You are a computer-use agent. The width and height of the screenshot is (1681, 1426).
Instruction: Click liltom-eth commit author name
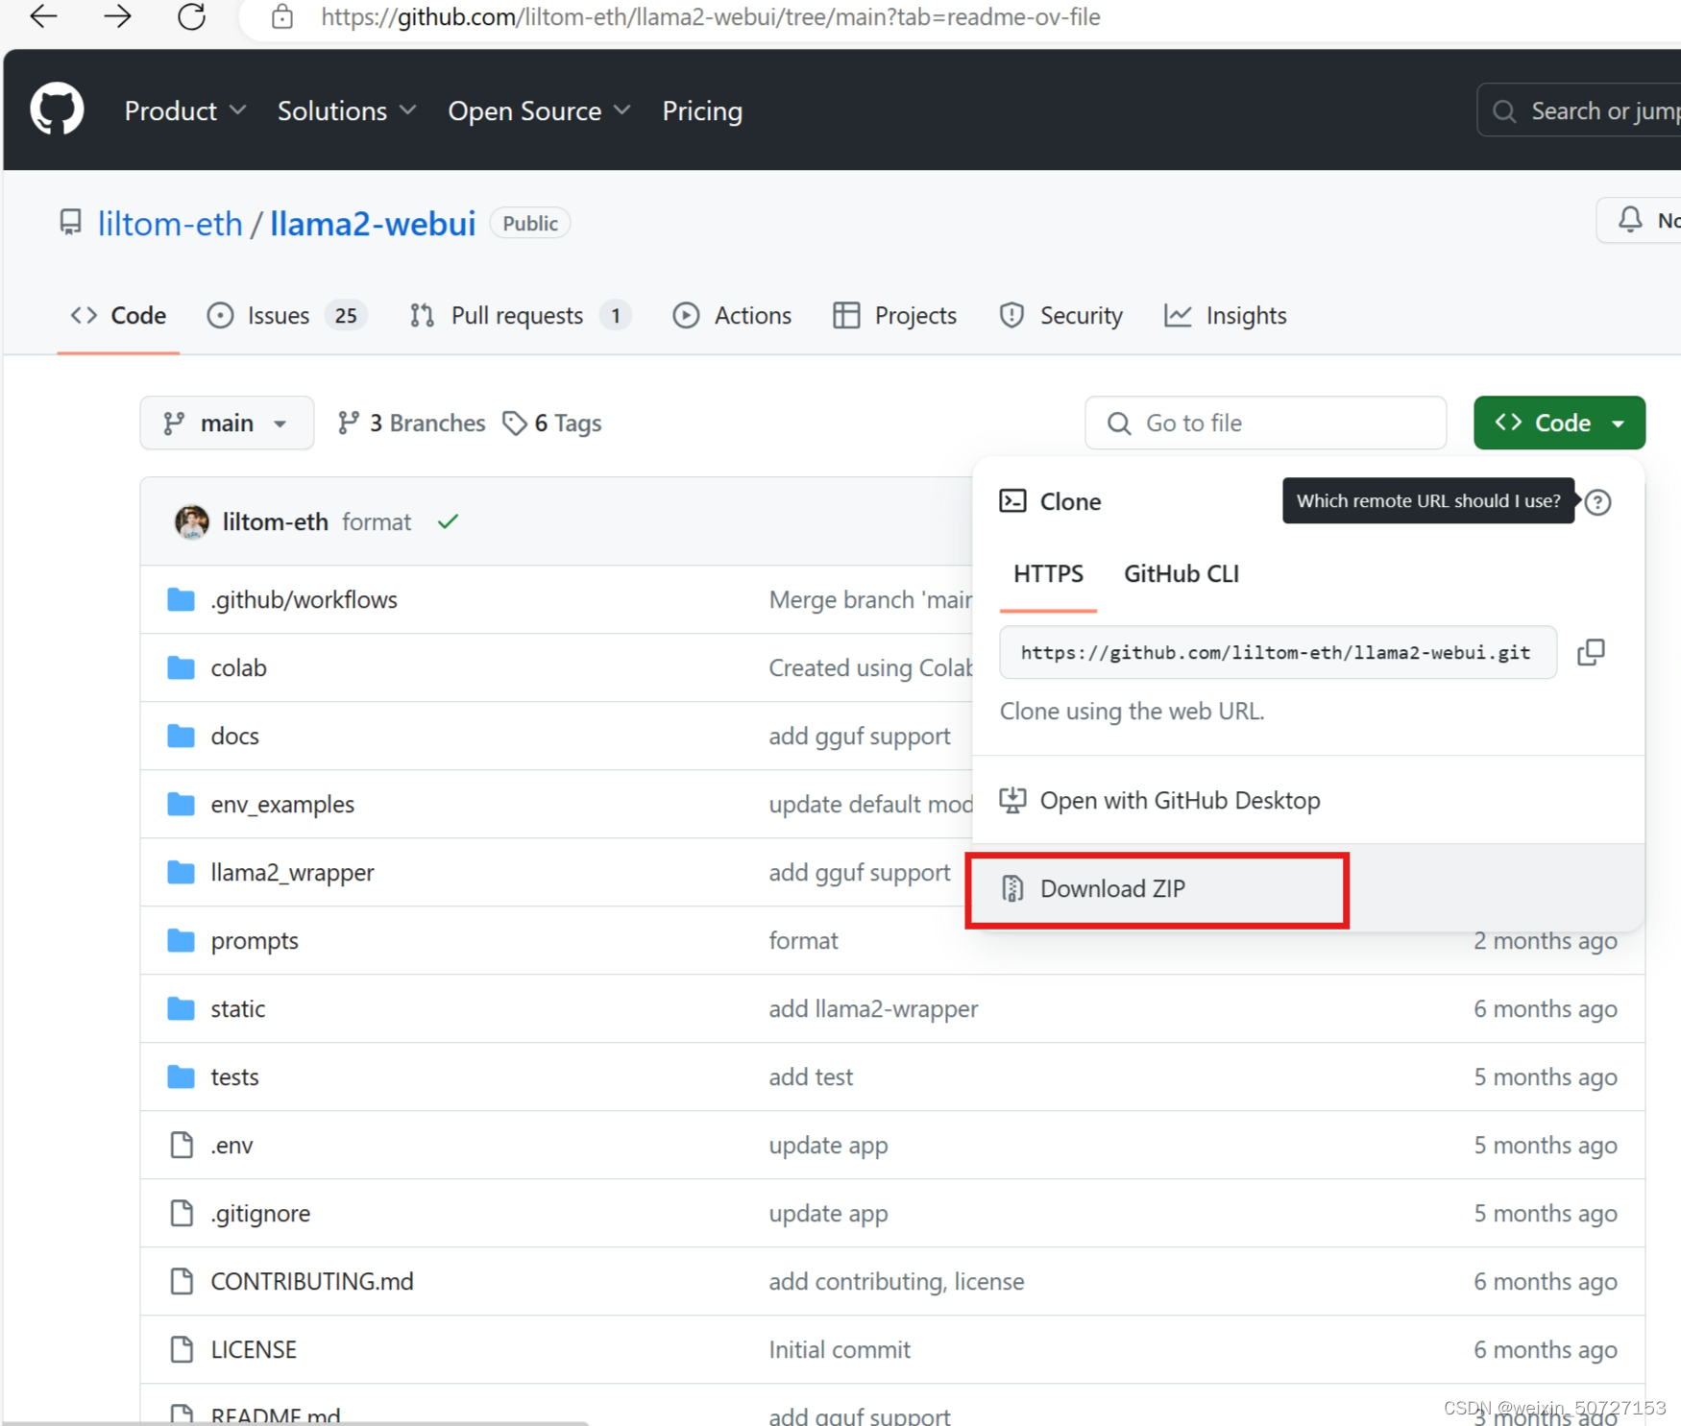tap(276, 521)
